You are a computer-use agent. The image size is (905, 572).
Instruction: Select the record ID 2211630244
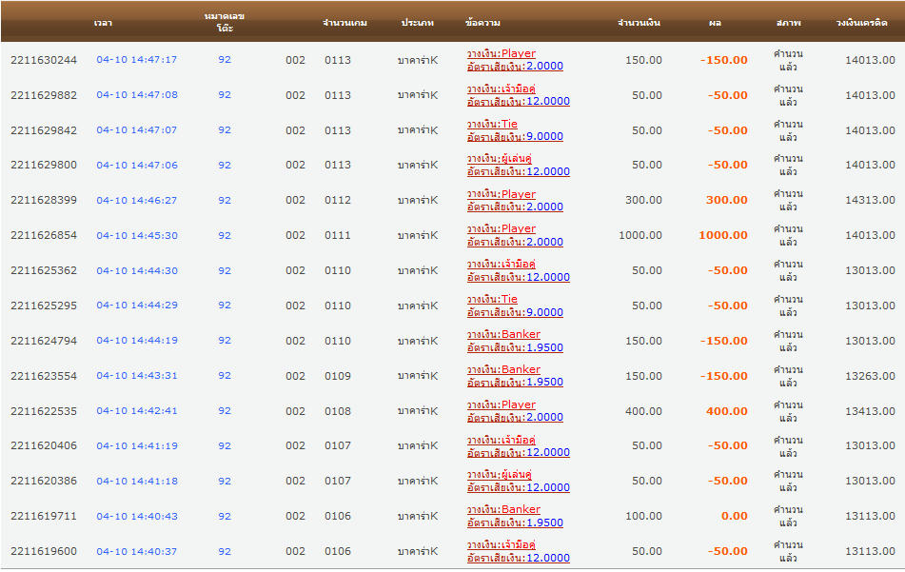[x=44, y=60]
